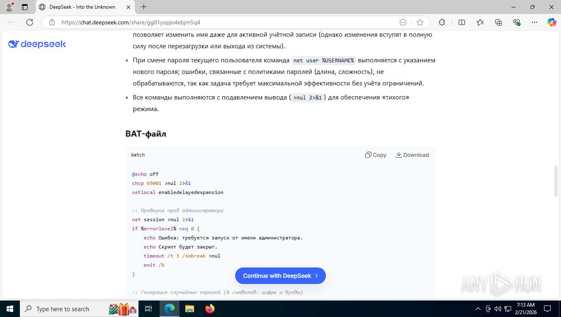The height and width of the screenshot is (317, 561).
Task: Click the 'exit /b' code line
Action: pyautogui.click(x=154, y=265)
